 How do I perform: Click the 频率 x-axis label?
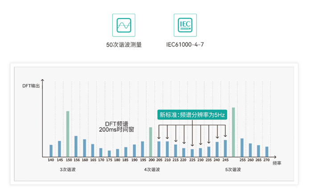[x=277, y=164]
